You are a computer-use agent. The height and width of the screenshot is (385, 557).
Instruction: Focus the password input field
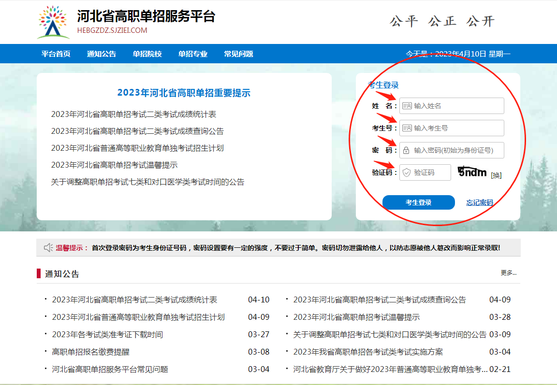coord(452,150)
